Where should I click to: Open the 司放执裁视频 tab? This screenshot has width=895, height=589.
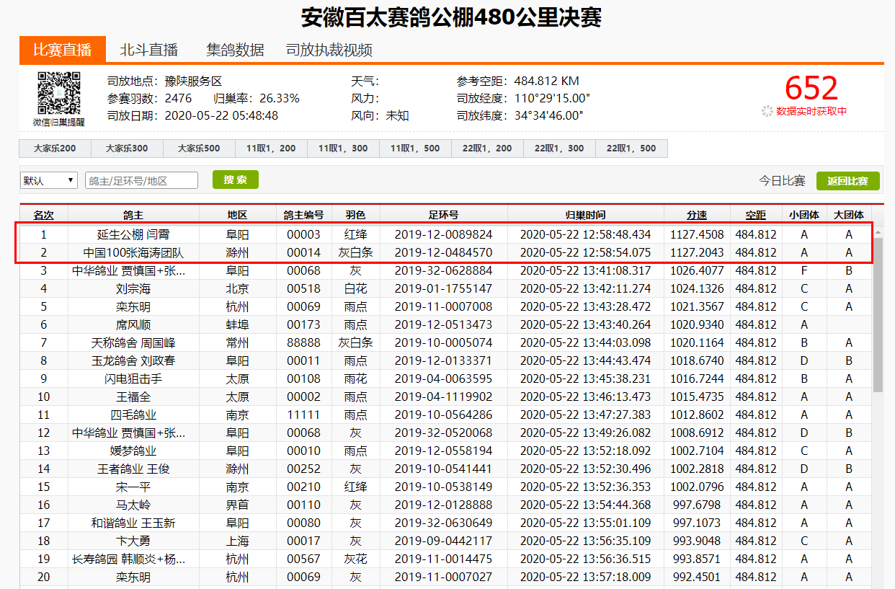pos(329,50)
